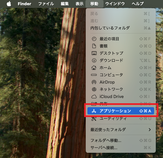Open the 編集 menu
The height and width of the screenshot is (158, 163).
tap(65, 4)
